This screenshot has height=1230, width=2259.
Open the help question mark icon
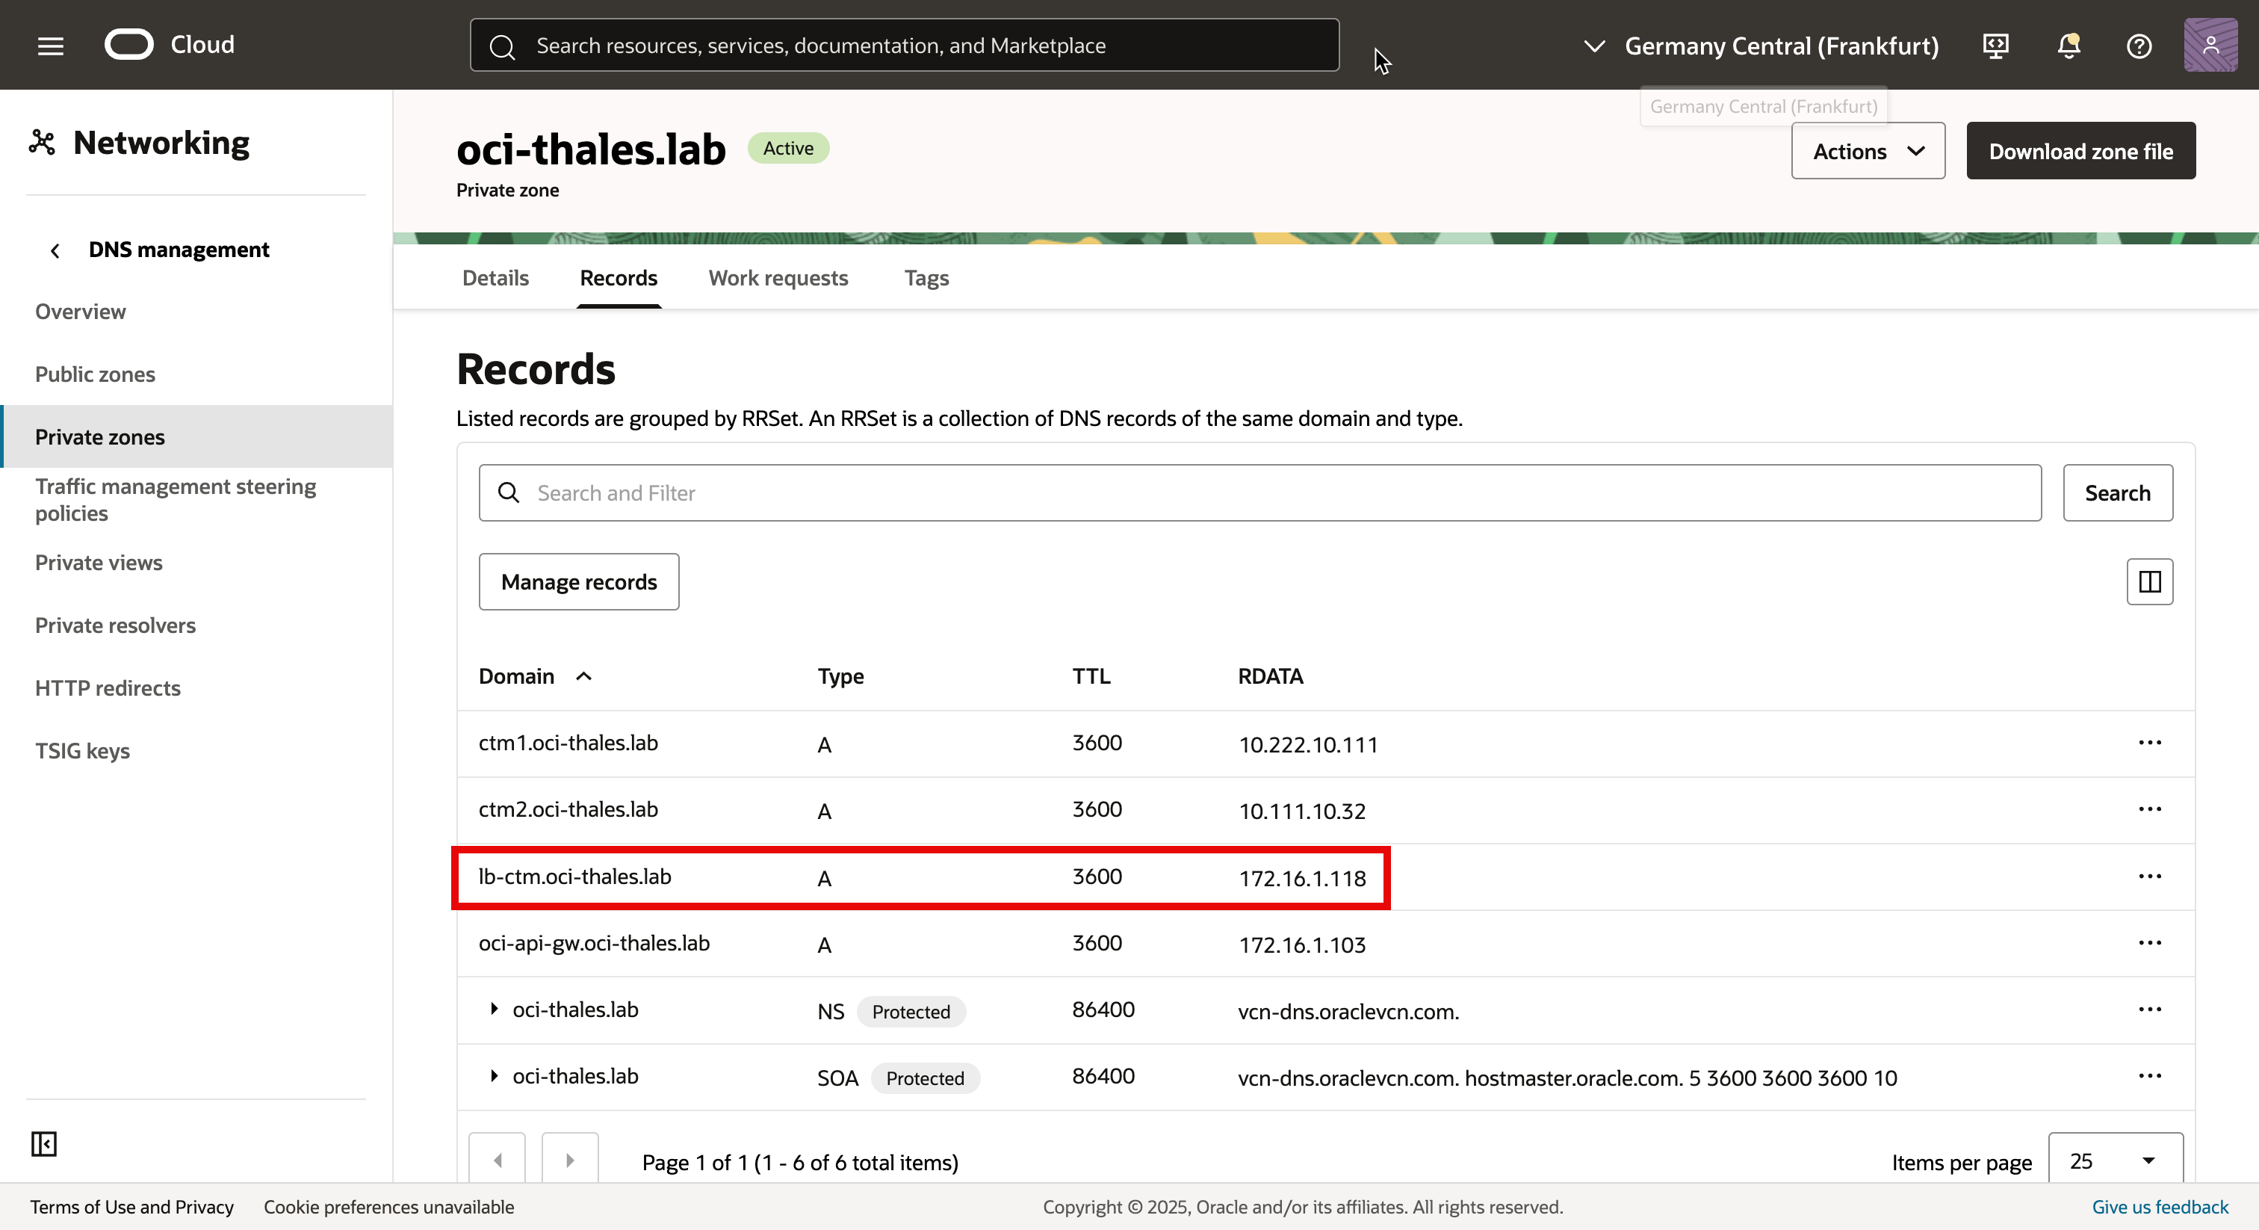tap(2139, 46)
